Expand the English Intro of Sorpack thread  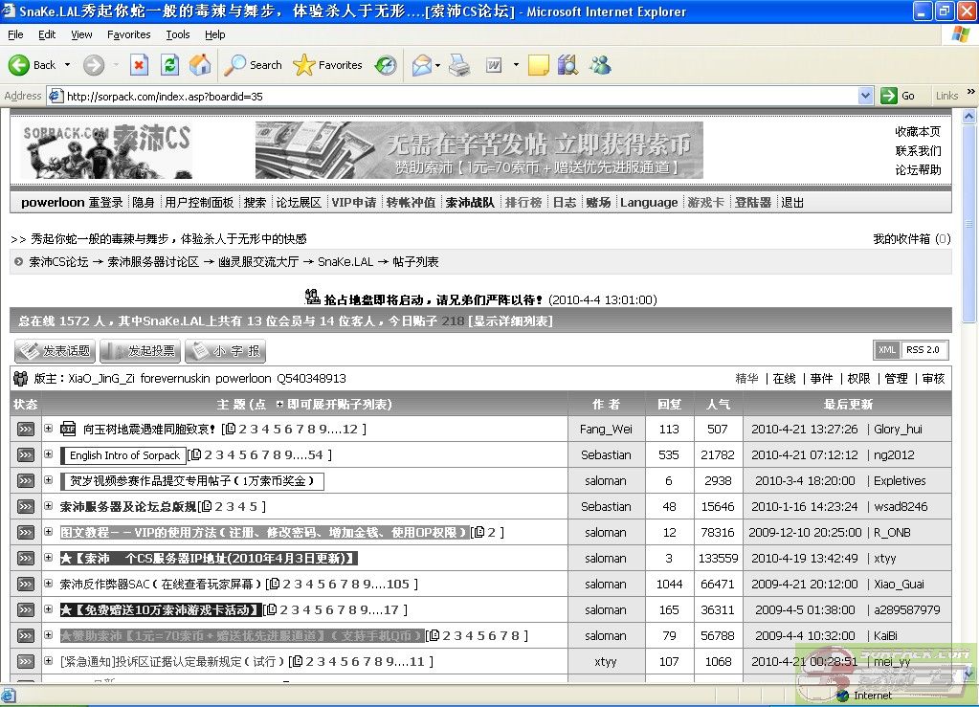[48, 454]
